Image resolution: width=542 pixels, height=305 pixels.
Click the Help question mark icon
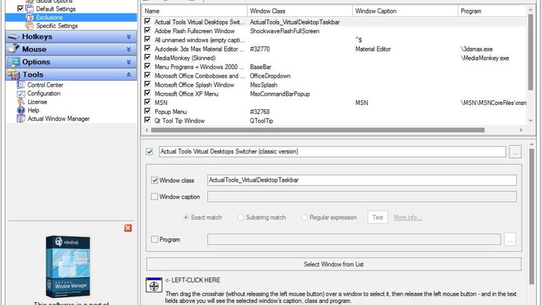tap(21, 110)
